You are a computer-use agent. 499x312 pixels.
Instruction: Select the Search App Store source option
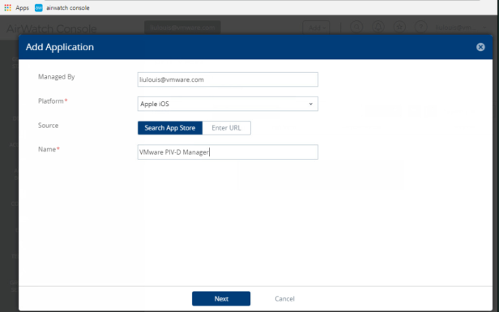pyautogui.click(x=170, y=128)
